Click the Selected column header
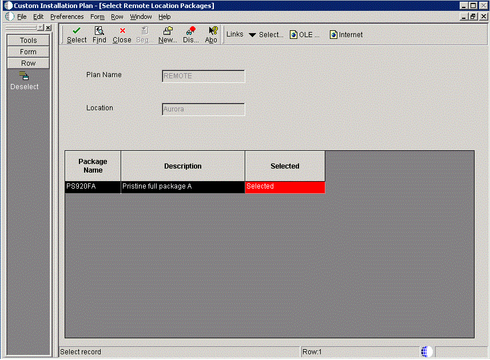490x360 pixels. pyautogui.click(x=285, y=166)
